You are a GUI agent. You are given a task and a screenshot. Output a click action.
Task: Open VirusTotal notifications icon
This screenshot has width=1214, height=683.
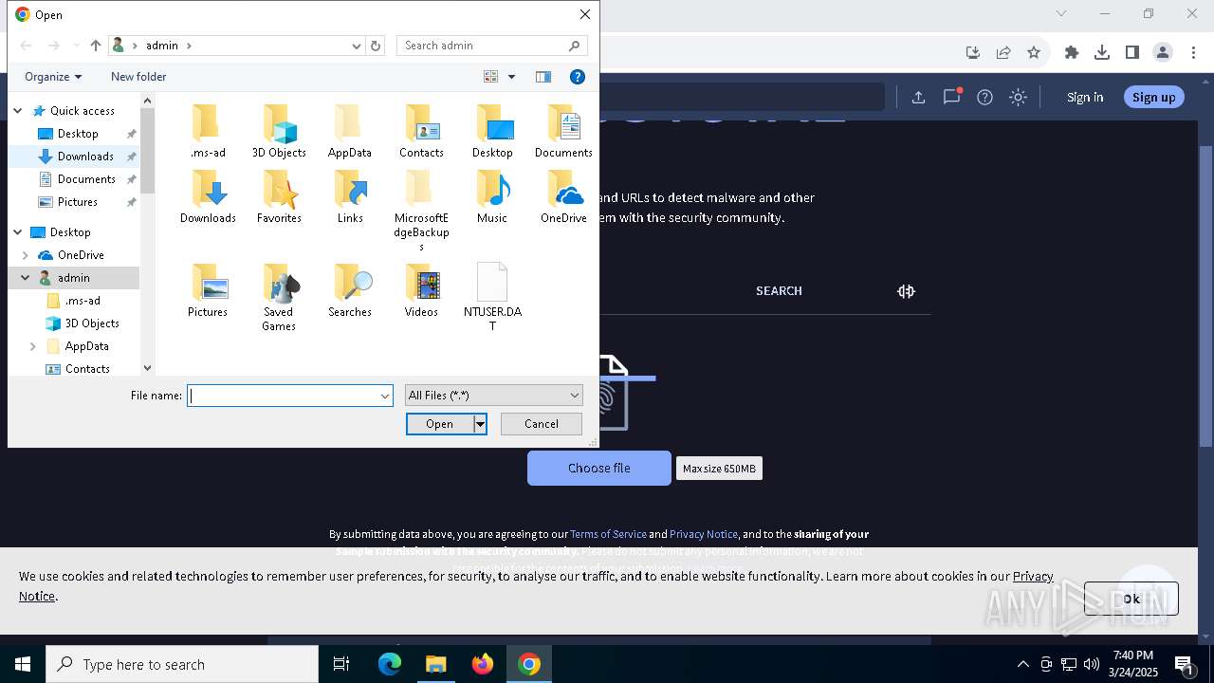coord(951,97)
